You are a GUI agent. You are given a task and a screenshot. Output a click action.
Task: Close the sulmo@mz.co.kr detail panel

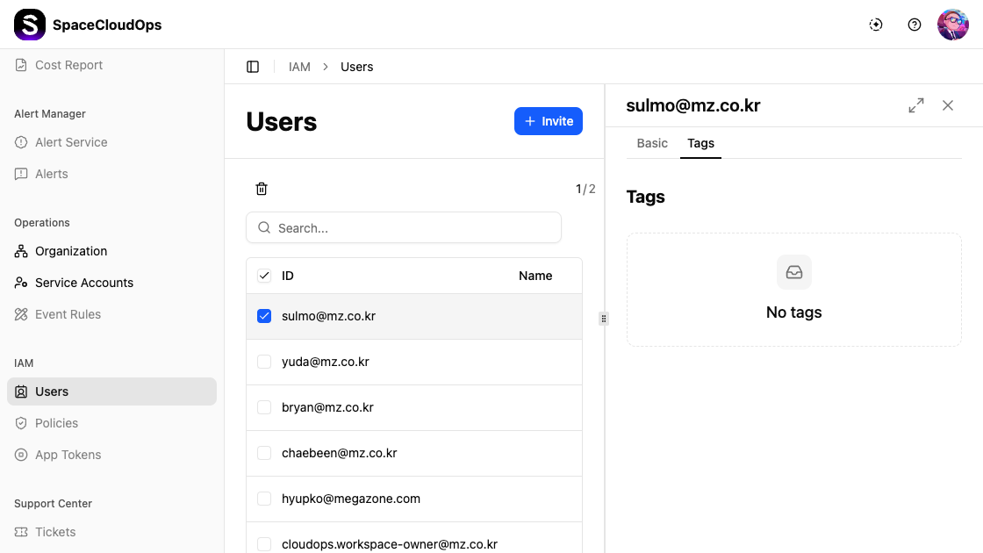click(x=948, y=105)
